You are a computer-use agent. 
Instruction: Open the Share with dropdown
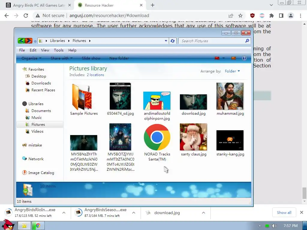(x=61, y=58)
